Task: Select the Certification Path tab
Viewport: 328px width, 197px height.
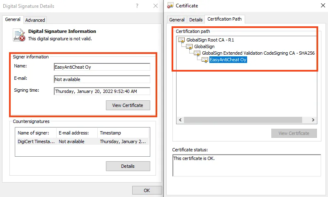Action: point(225,19)
